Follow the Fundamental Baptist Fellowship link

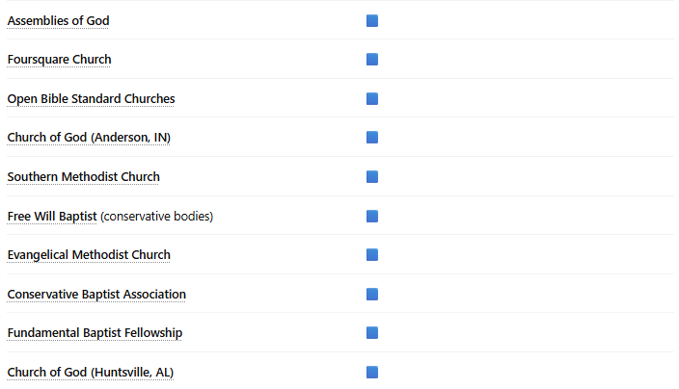pos(95,333)
